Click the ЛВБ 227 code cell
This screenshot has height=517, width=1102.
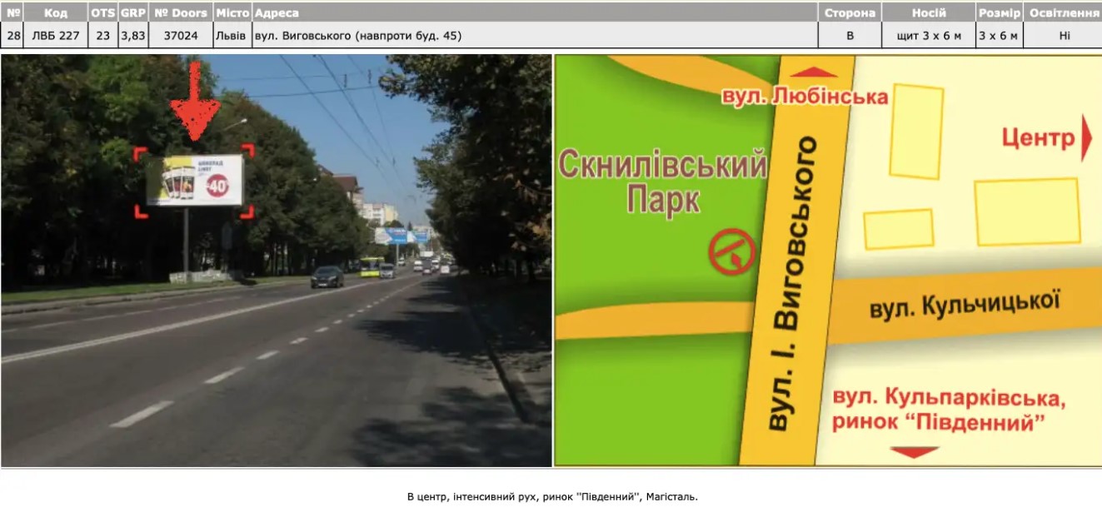(x=56, y=36)
